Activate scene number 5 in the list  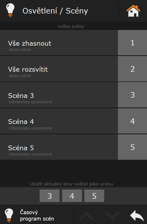coord(132,147)
